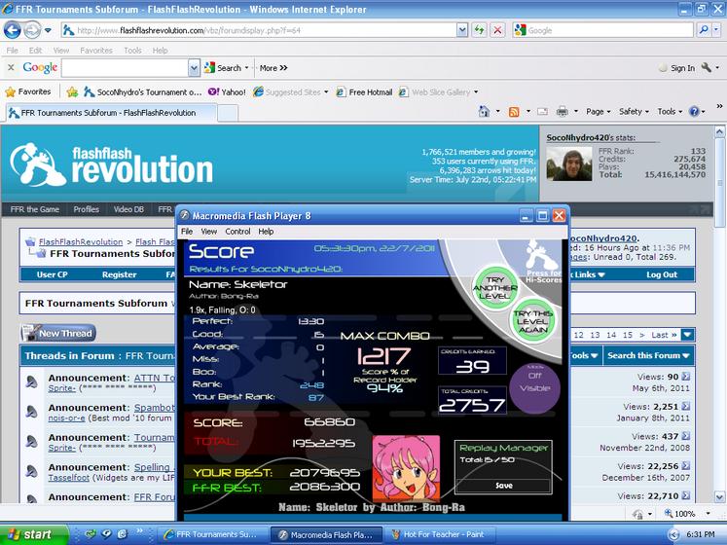Click the address bar URL field
The height and width of the screenshot is (545, 727).
[x=260, y=30]
